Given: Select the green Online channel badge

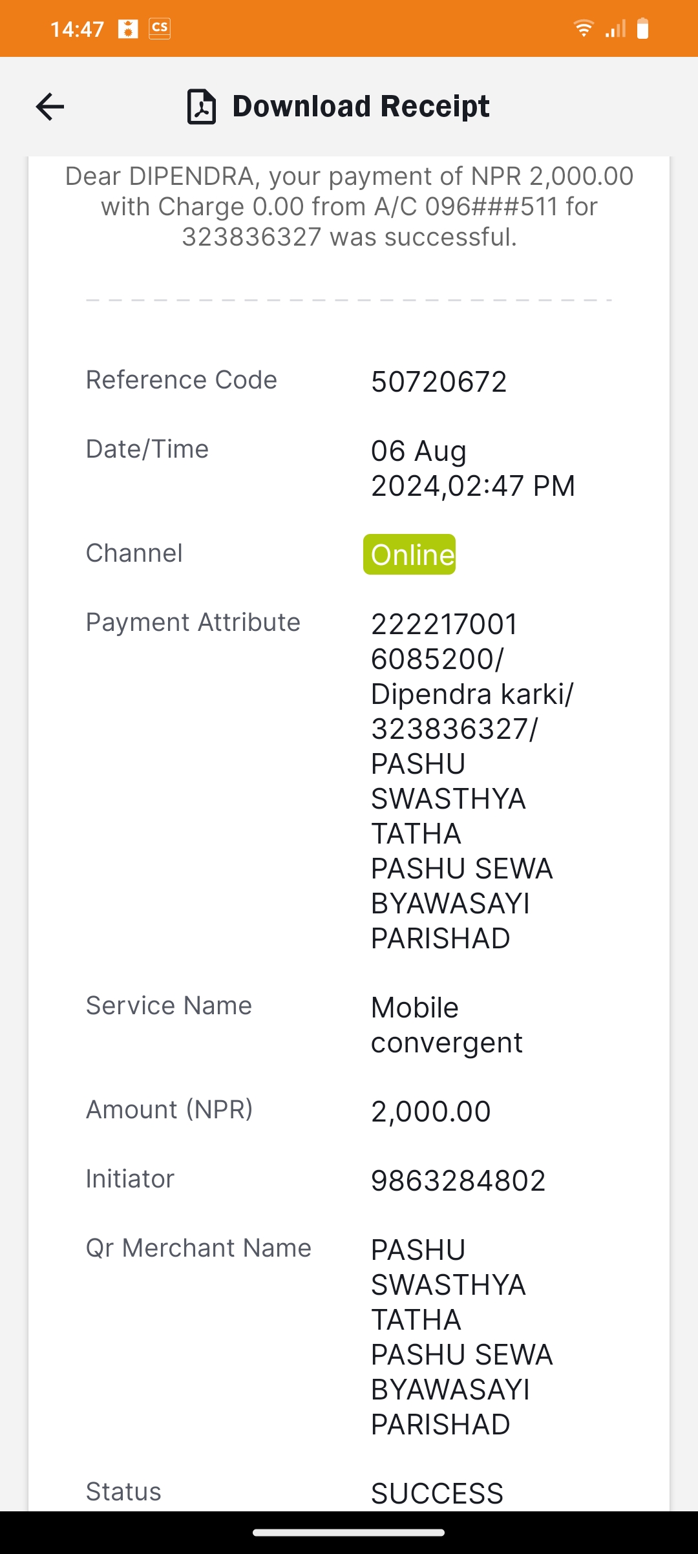Looking at the screenshot, I should pyautogui.click(x=409, y=555).
